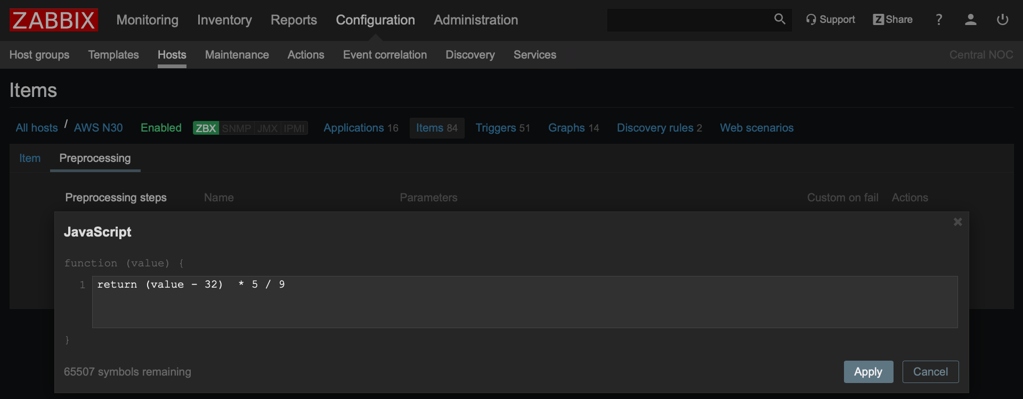The image size is (1023, 399).
Task: Open Support via headset icon link
Action: tap(831, 20)
